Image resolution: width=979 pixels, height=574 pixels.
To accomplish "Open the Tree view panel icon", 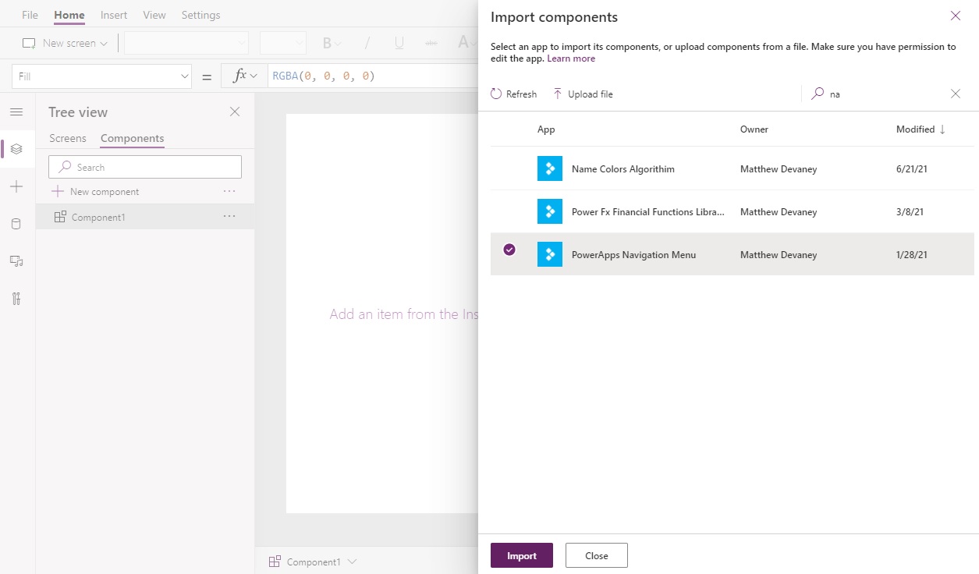I will pos(16,149).
